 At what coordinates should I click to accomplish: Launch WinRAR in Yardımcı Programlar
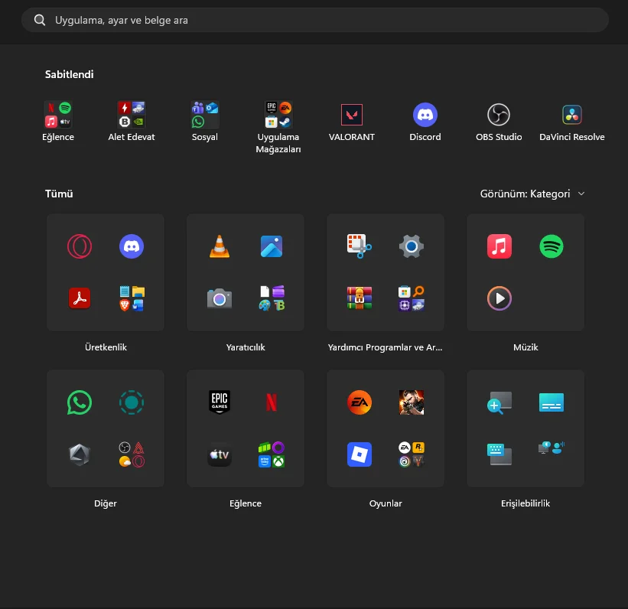tap(360, 298)
